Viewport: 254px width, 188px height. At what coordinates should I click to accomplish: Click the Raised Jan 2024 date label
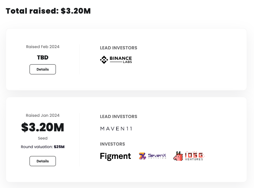pyautogui.click(x=43, y=115)
